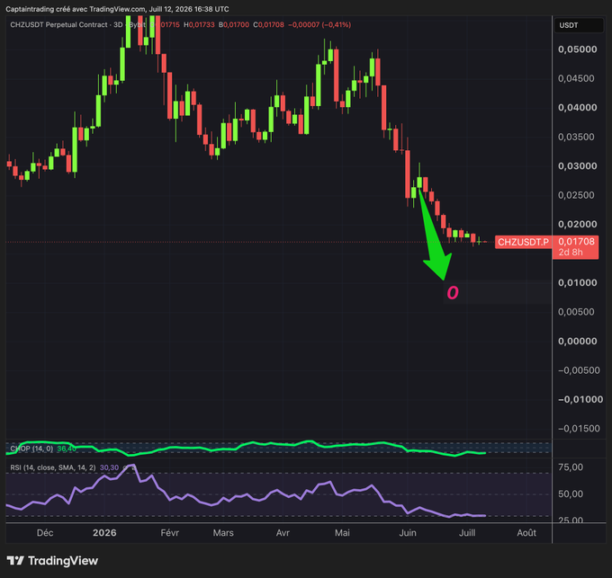Click the Juill label on time axis
Screen dimensions: 612x578
(x=467, y=533)
